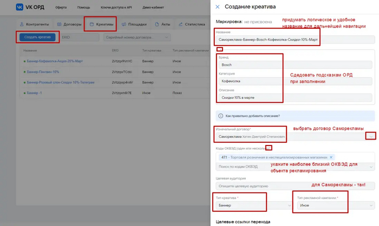Click the Категория field with Кофемолка
Image resolution: width=379 pixels, height=226 pixels.
point(295,81)
